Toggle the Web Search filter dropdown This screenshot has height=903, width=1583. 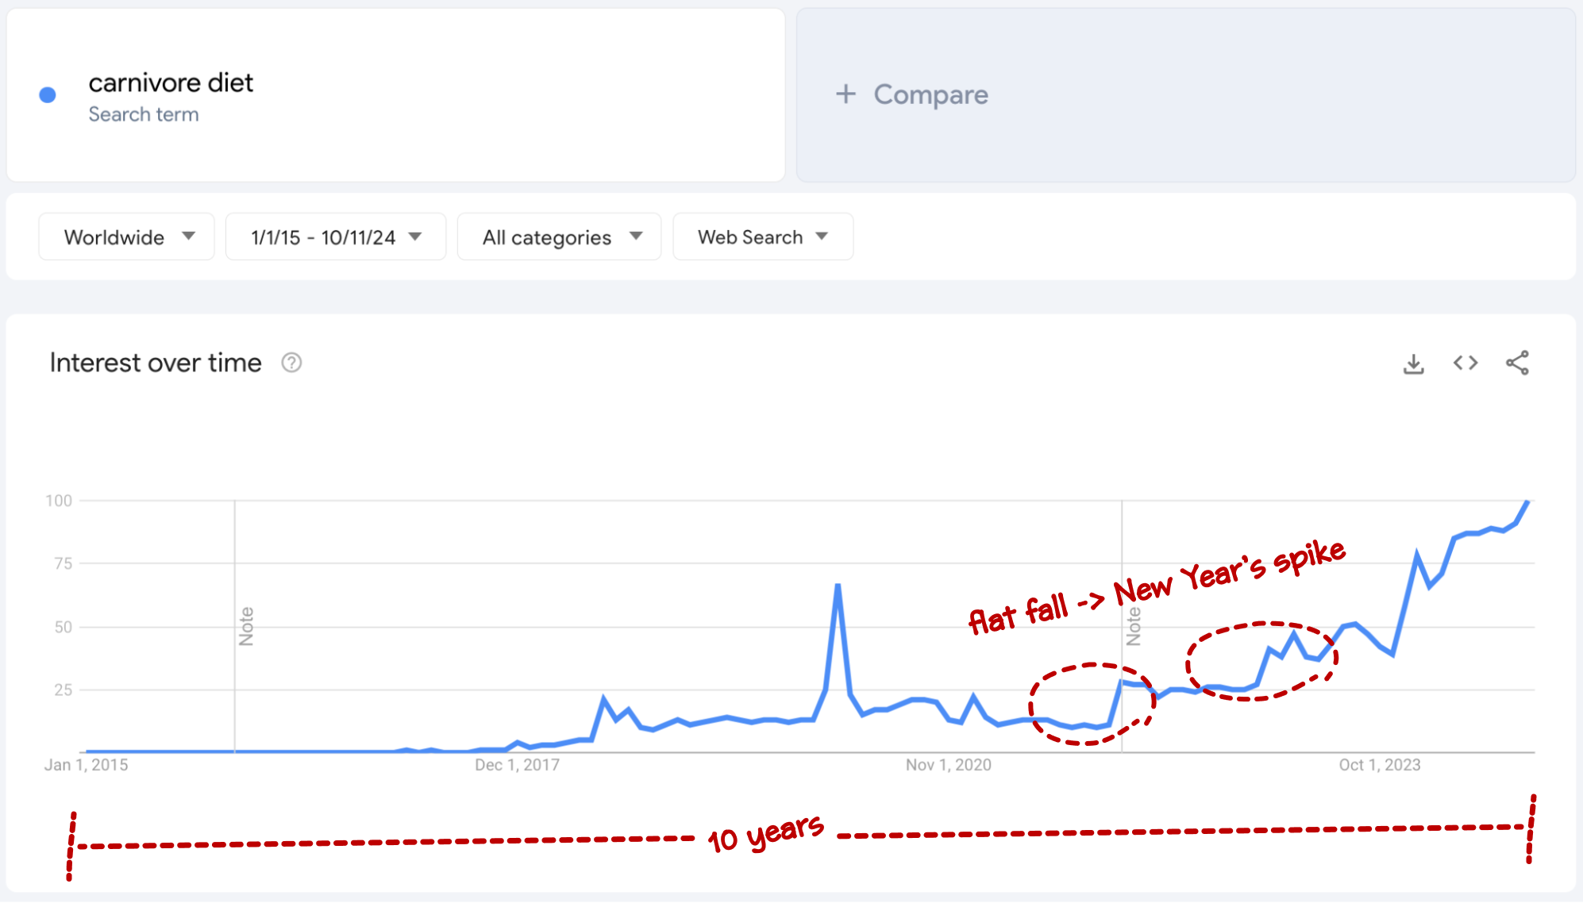[x=760, y=237]
